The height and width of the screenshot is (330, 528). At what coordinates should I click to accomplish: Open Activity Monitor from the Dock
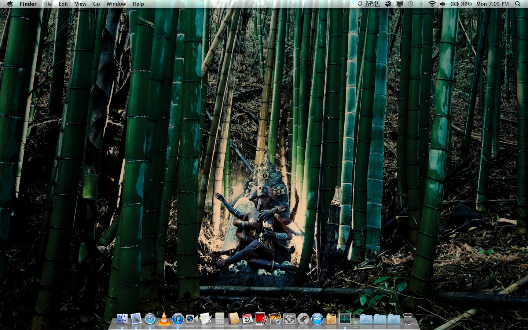coord(345,319)
